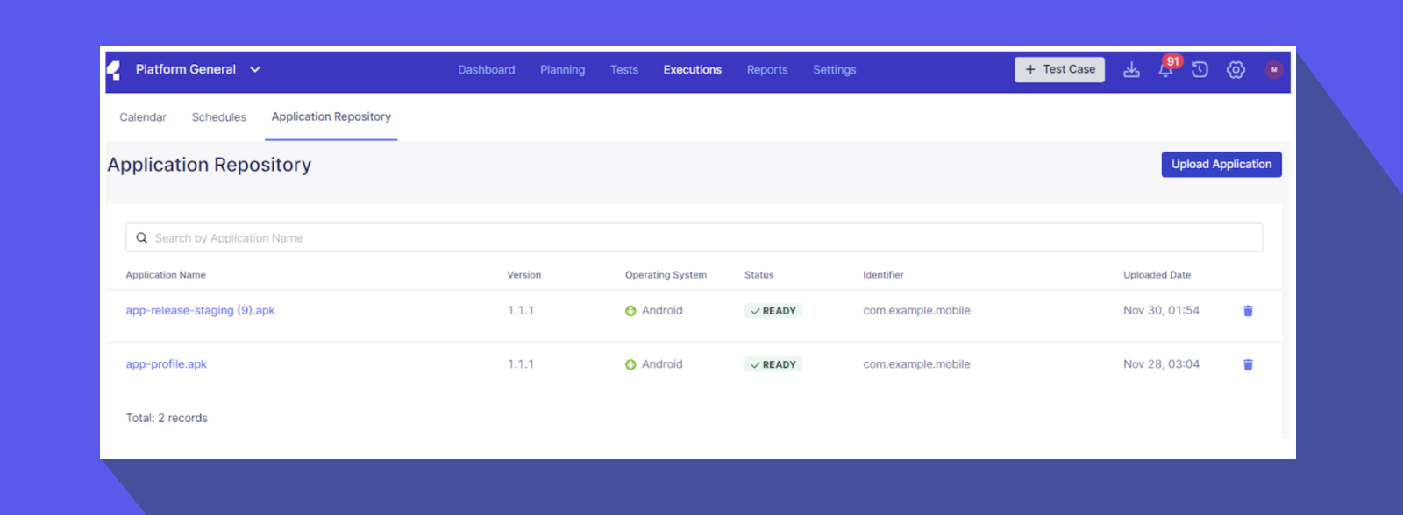Click the Upload Application button
1403x515 pixels.
coord(1221,164)
